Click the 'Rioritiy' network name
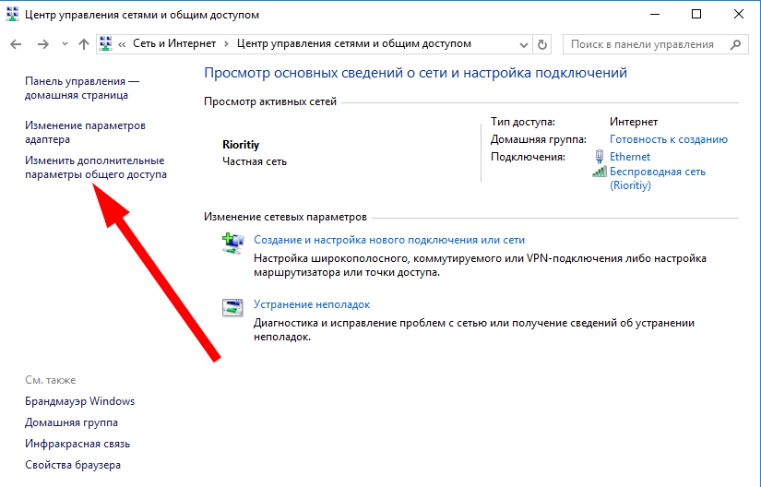Viewport: 761px width, 487px height. pyautogui.click(x=241, y=145)
